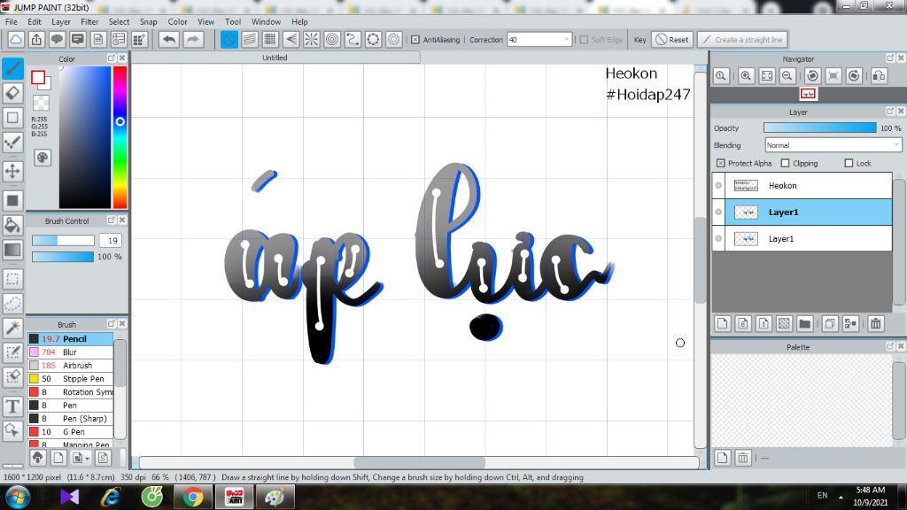Select the Text tool
The image size is (907, 510).
(12, 406)
